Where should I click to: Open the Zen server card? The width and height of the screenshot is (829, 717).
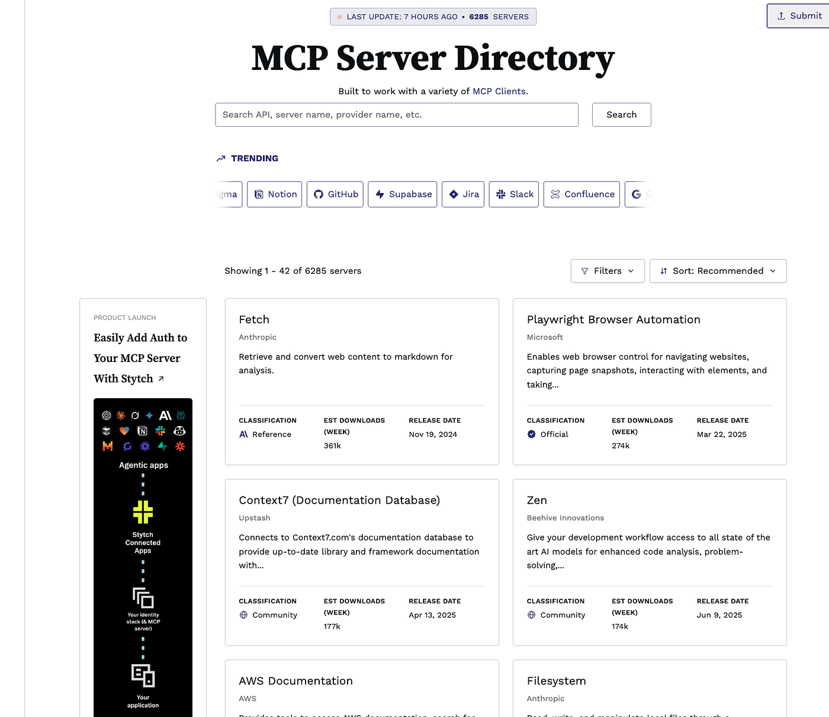pos(536,500)
